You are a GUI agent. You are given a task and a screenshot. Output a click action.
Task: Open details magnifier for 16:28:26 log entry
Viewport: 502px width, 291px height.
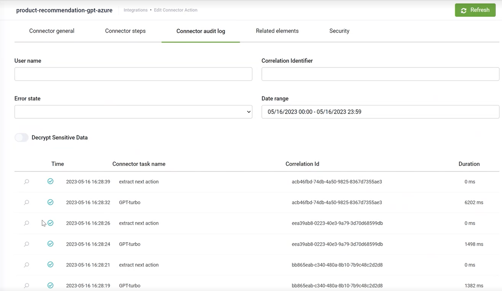coord(27,223)
